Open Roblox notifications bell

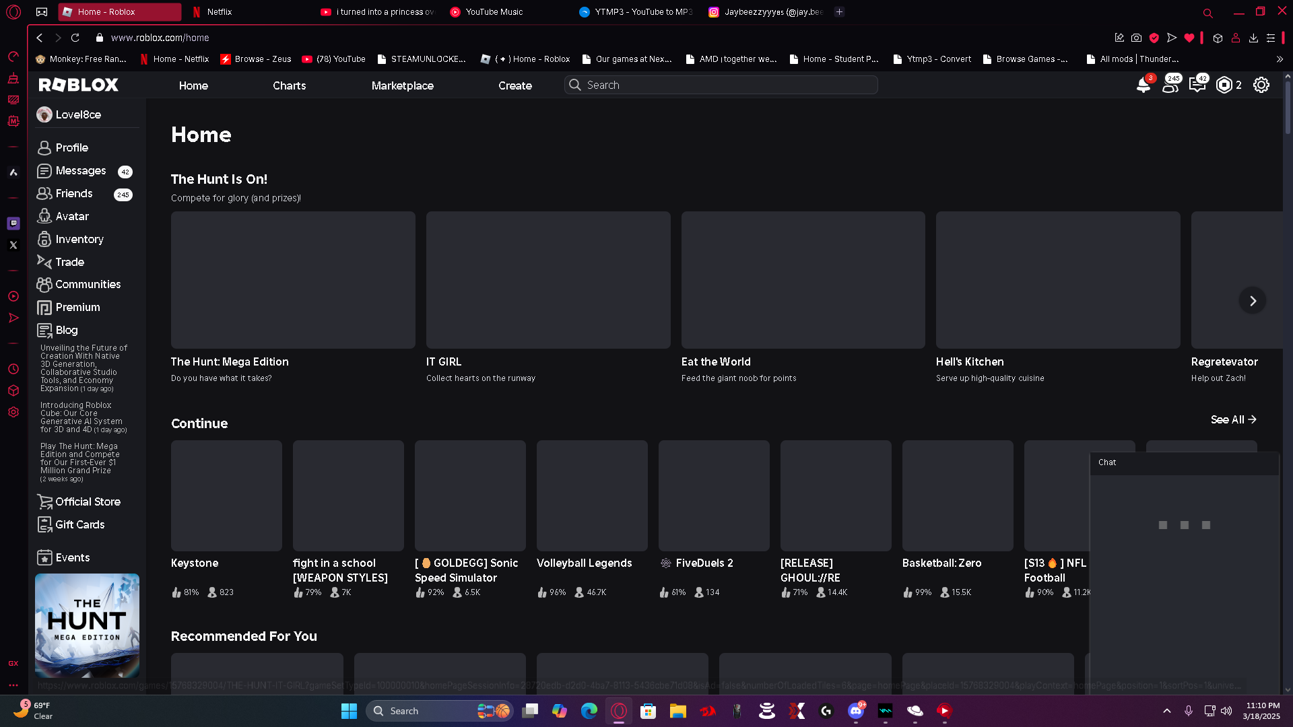point(1143,85)
